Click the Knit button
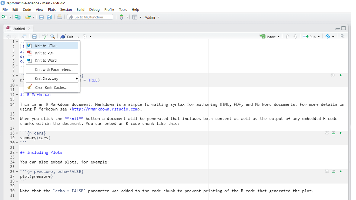This screenshot has width=356, height=200. pos(66,37)
